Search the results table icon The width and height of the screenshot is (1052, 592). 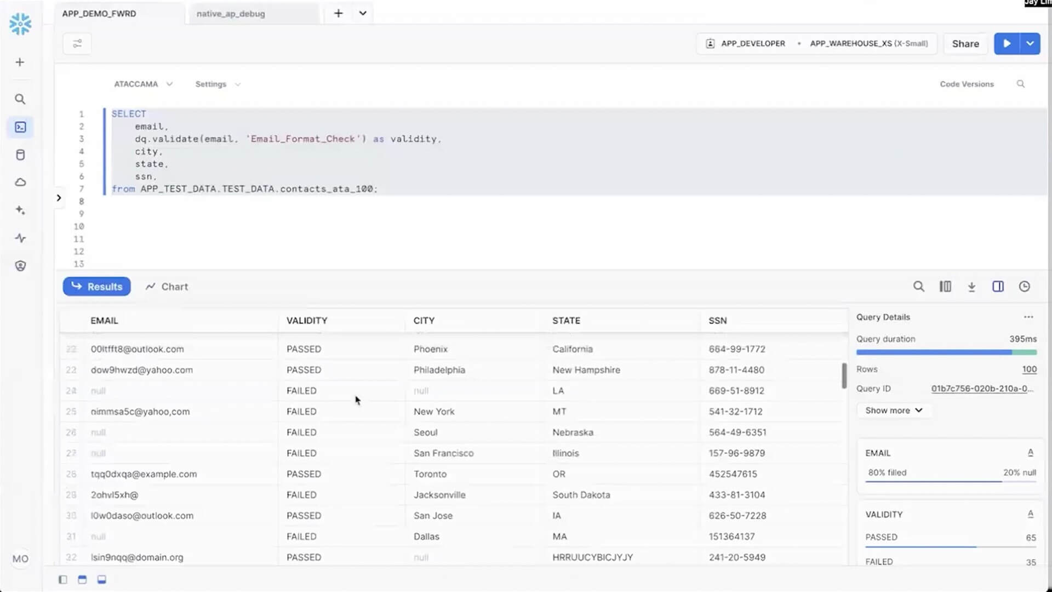[919, 287]
